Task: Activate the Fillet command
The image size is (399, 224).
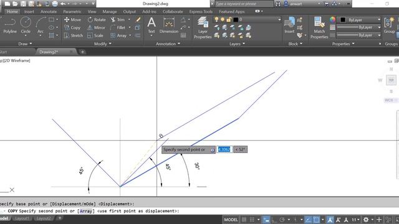Action: 118,27
